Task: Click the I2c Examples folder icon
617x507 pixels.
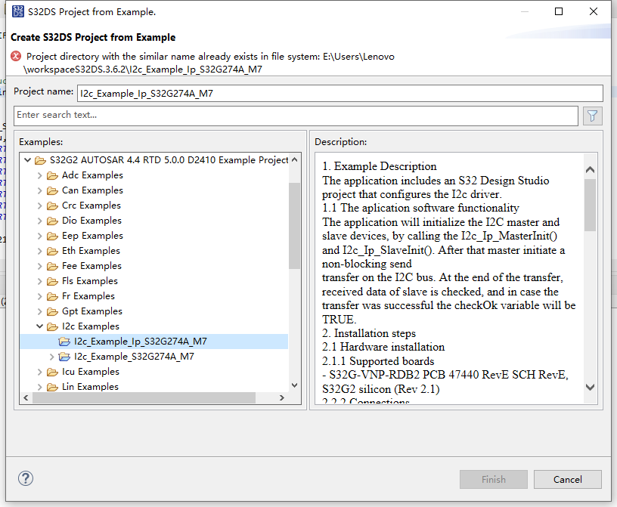Action: [x=52, y=326]
